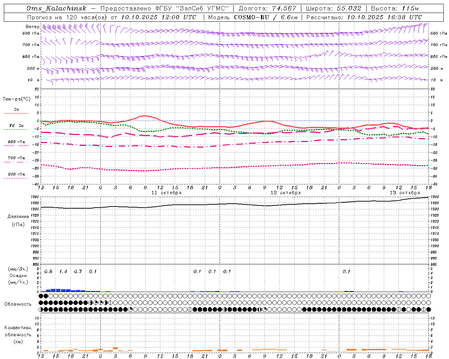Click the 0.7 precipitation amount value
Screen dimensions: 449x359
click(78, 271)
